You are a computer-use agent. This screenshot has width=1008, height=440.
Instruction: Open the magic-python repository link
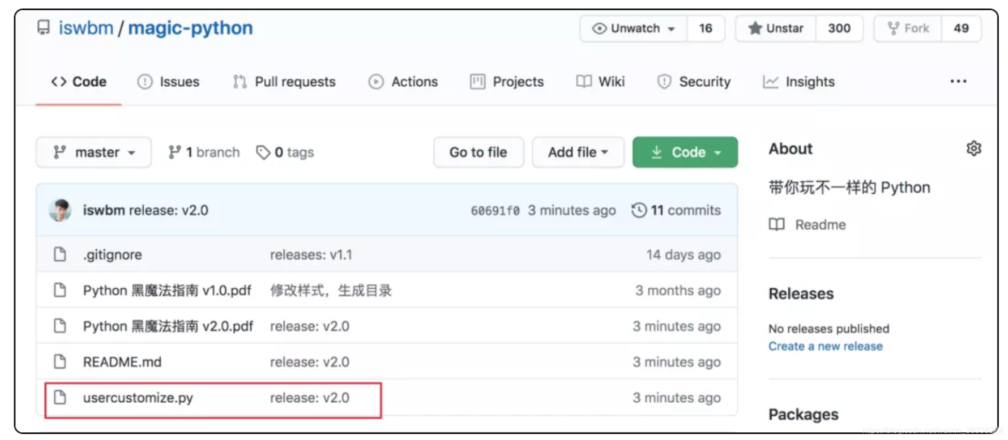pyautogui.click(x=190, y=28)
